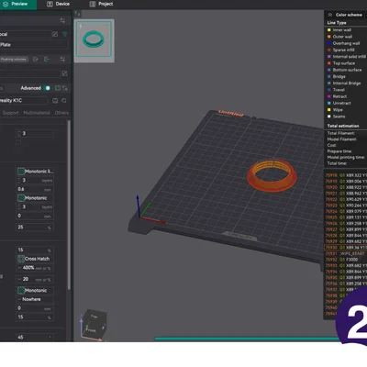Click the teal horizontal preview progress slider
The image size is (367, 367).
246,339
